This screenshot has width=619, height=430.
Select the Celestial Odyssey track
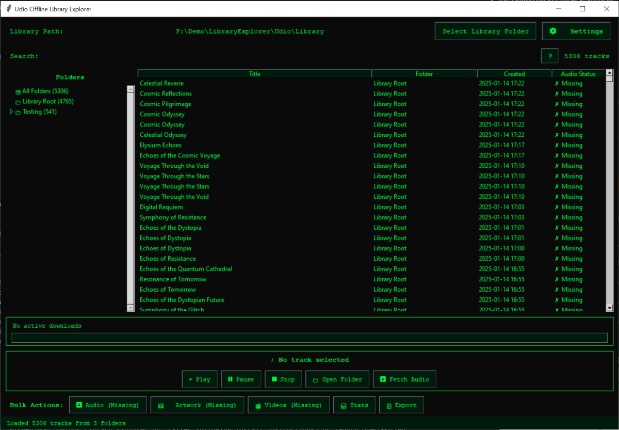371,135
